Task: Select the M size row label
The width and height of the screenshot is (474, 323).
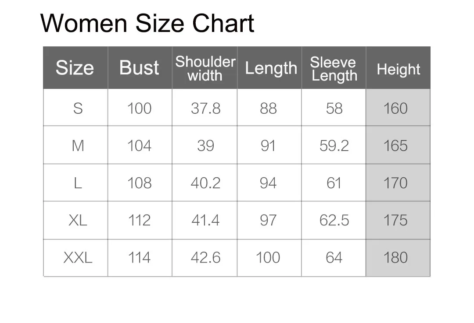Action: [x=75, y=145]
